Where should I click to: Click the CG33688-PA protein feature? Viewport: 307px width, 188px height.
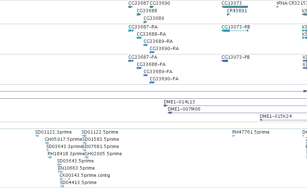coord(139,68)
